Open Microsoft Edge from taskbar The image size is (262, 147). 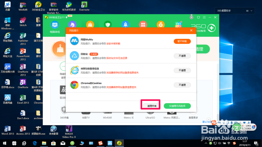pos(35,143)
